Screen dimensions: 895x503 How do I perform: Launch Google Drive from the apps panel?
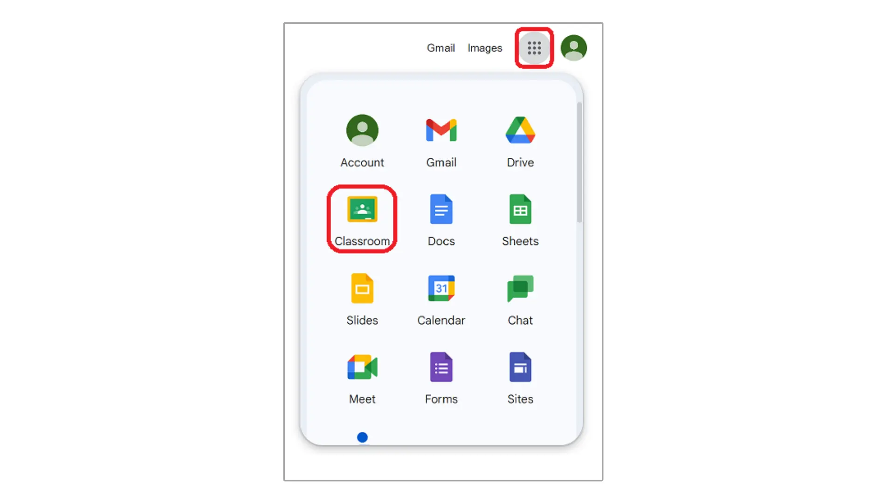pyautogui.click(x=520, y=130)
